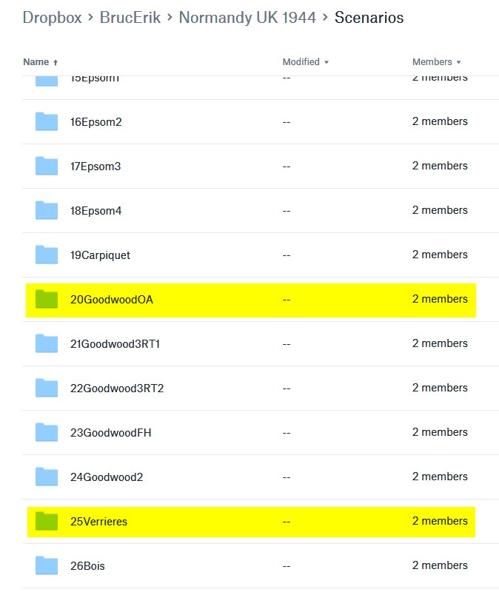Open the Modified column dropdown

tap(306, 62)
